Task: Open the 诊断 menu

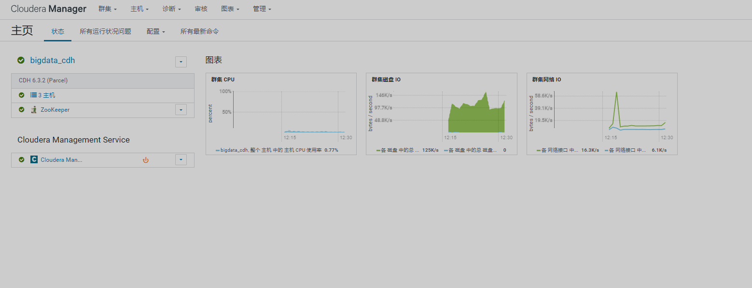Action: 172,9
